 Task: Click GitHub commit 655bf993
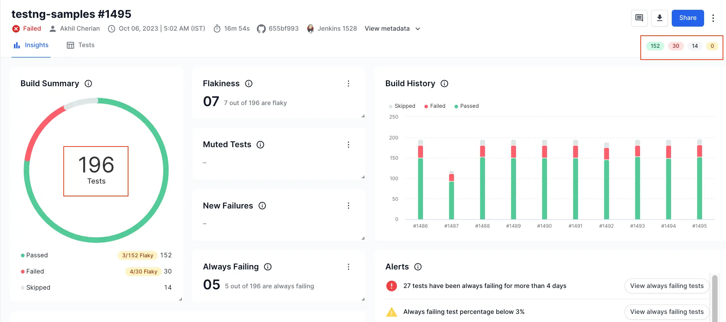point(278,29)
